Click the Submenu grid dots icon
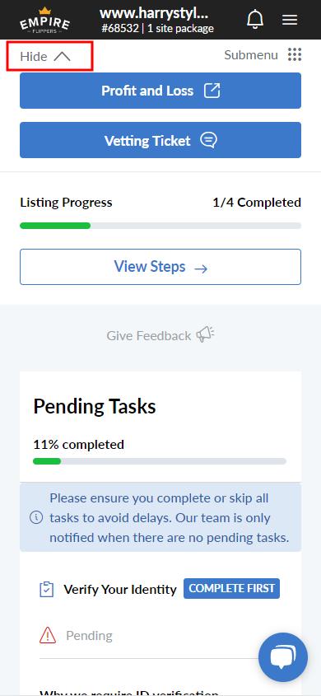 pyautogui.click(x=295, y=55)
